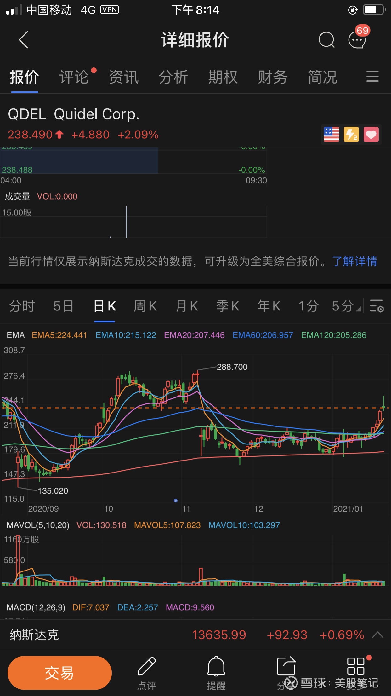Image resolution: width=391 pixels, height=696 pixels.
Task: Select the 日K chart period
Action: 105,306
